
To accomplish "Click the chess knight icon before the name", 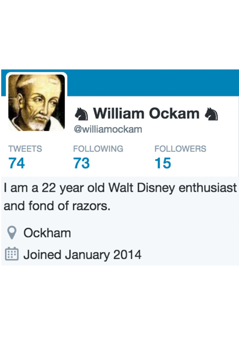I will pos(81,114).
